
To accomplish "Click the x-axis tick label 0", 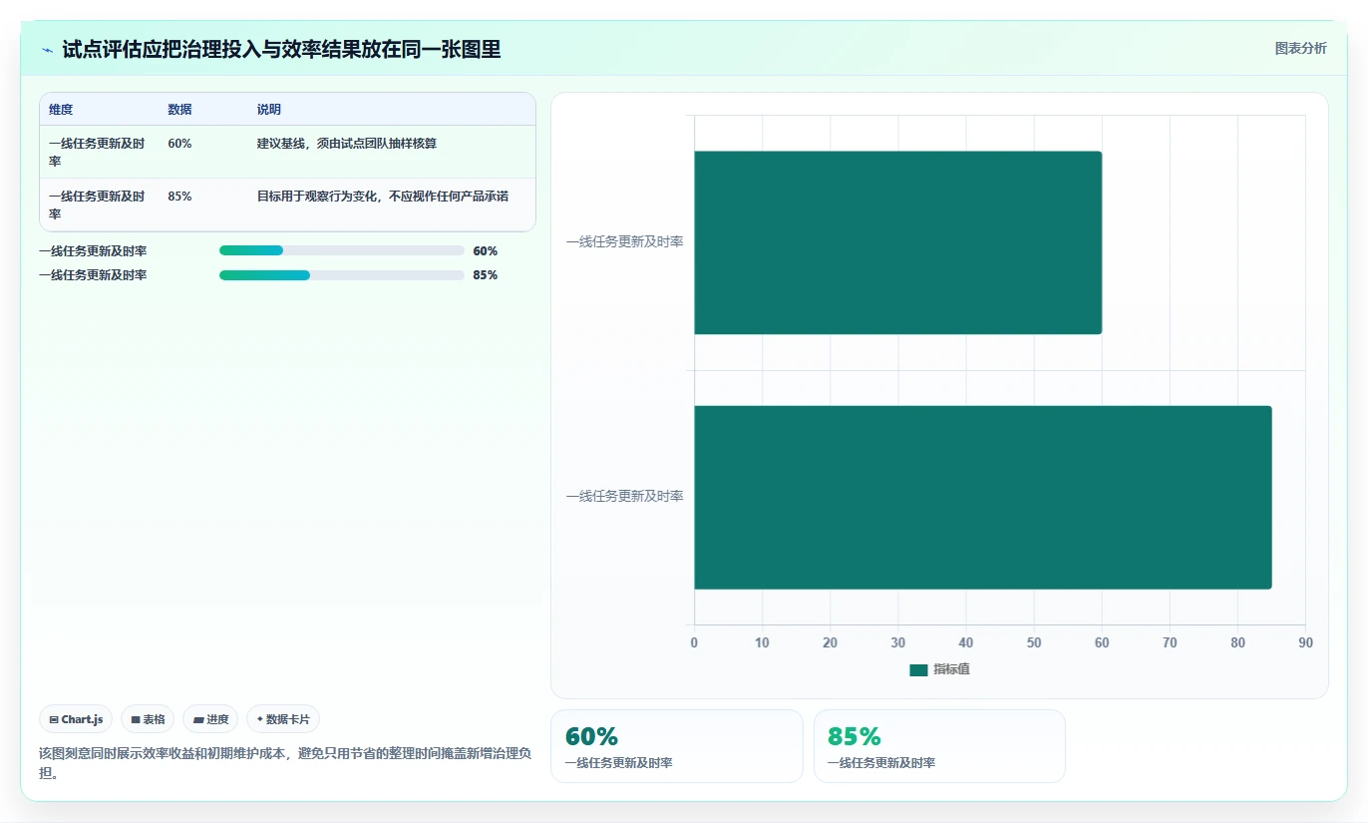I will pyautogui.click(x=694, y=643).
